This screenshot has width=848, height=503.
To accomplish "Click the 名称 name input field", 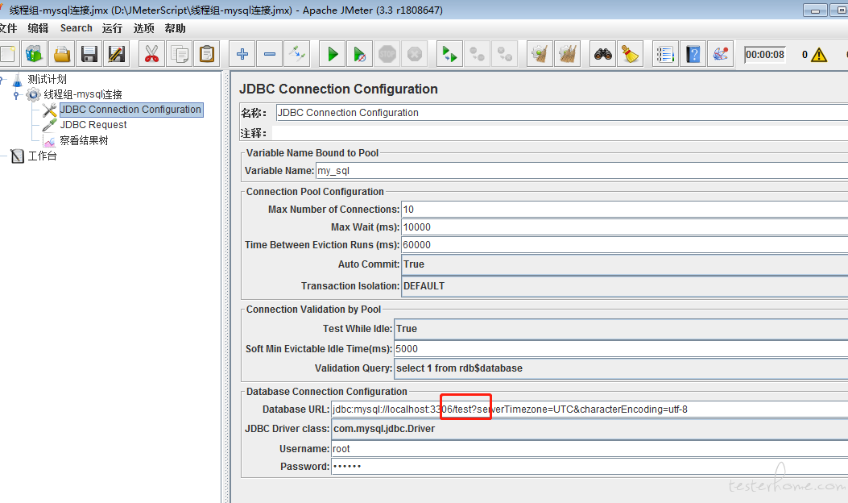I will (562, 113).
